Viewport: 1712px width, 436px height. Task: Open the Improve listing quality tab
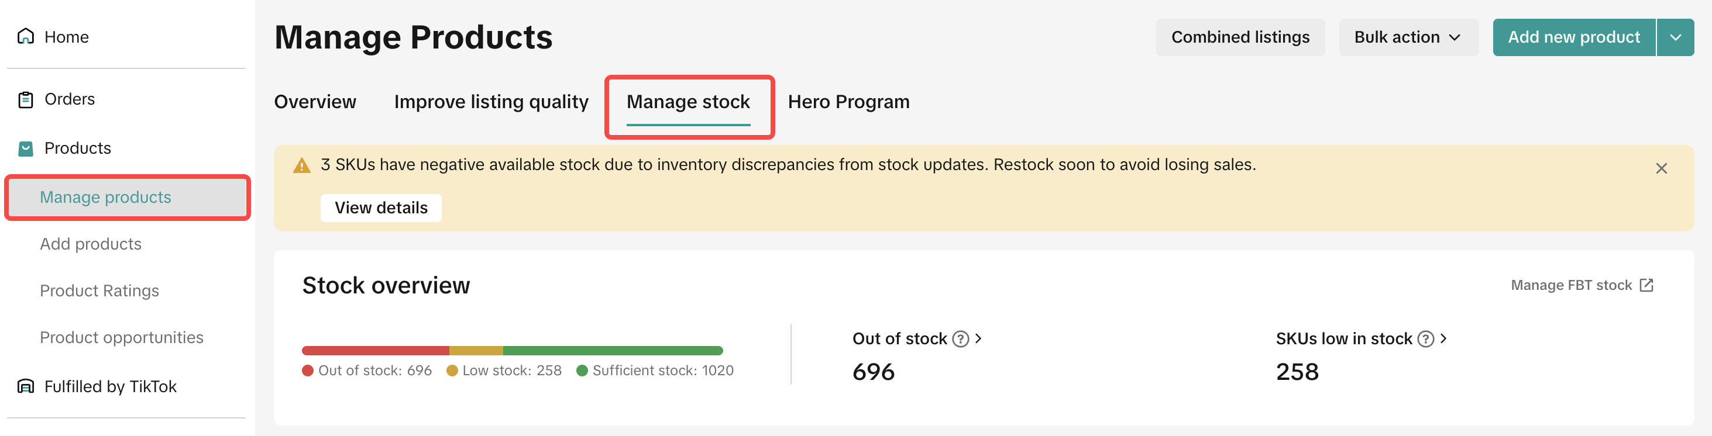491,102
